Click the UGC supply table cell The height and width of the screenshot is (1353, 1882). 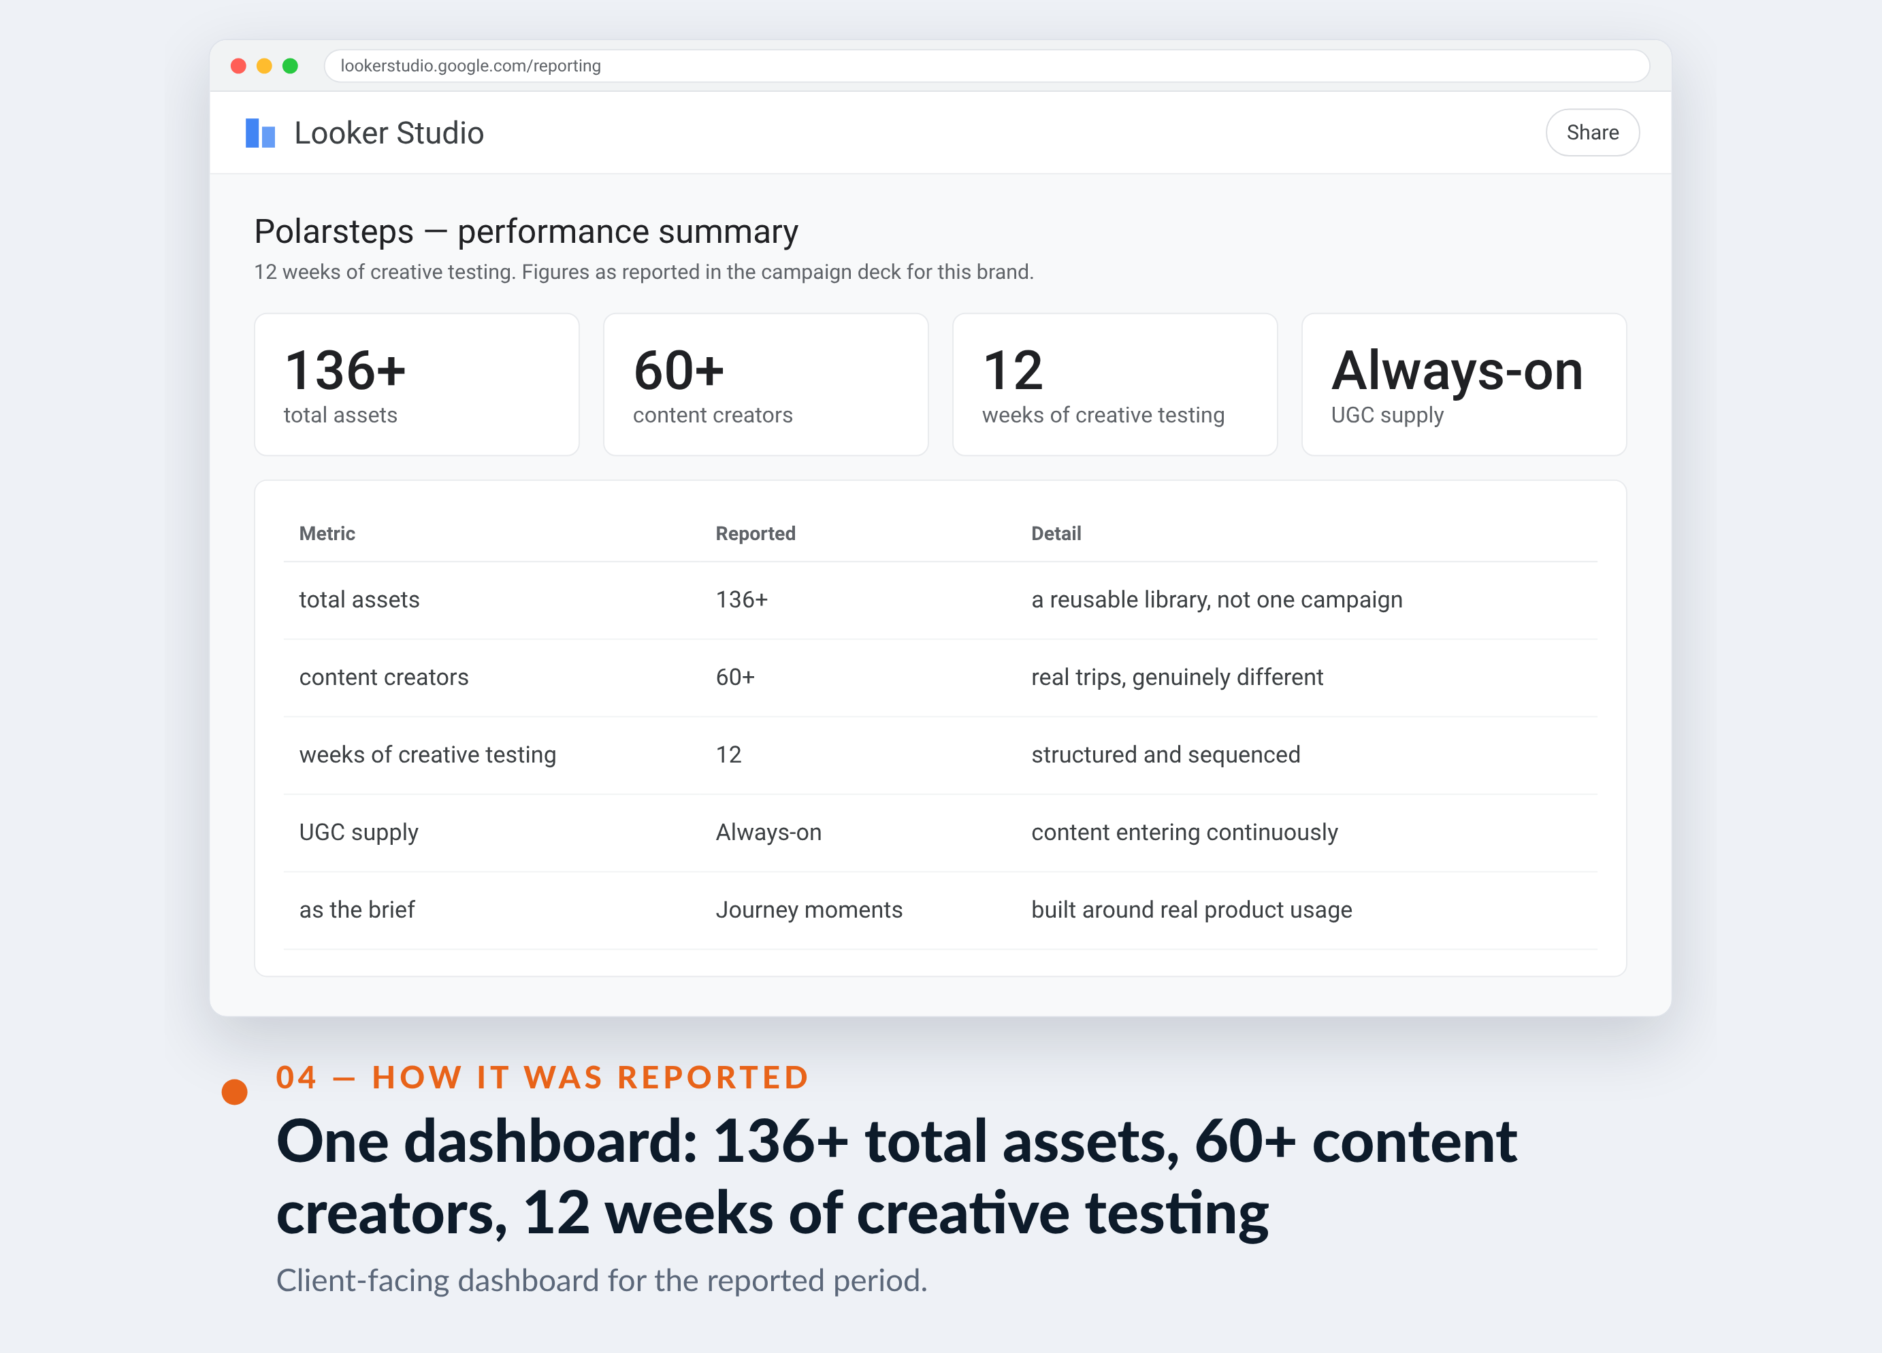point(359,832)
